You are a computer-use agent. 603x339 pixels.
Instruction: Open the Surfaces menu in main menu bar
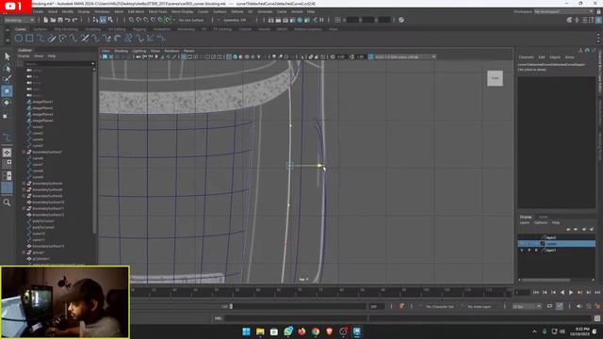220,12
